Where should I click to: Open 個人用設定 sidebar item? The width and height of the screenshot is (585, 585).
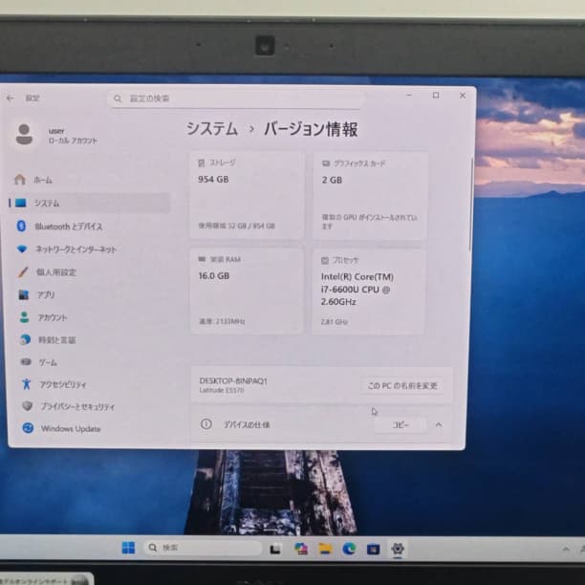click(90, 272)
